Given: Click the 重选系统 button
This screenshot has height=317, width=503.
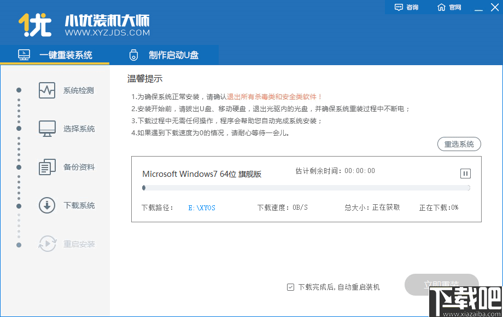Looking at the screenshot, I should (x=459, y=144).
